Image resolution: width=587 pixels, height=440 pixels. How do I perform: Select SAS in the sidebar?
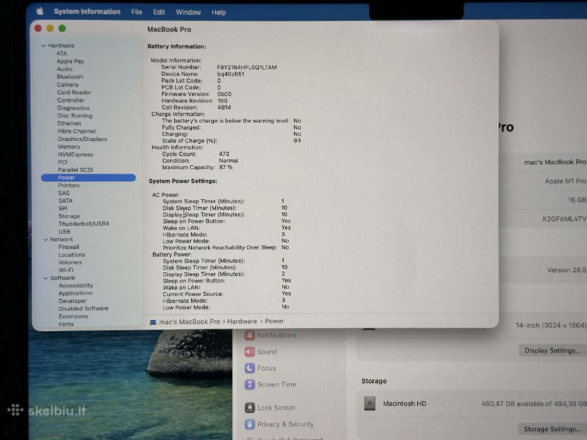coord(64,193)
